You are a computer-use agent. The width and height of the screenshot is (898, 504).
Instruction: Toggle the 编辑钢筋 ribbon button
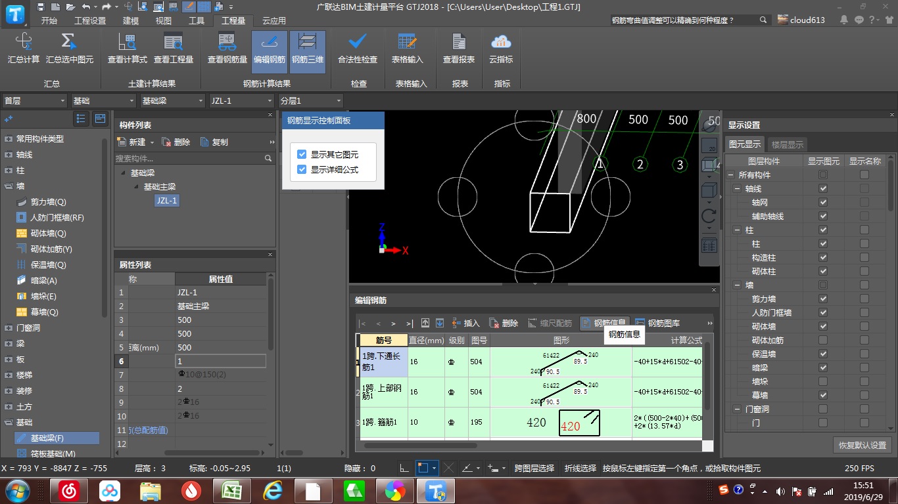click(x=270, y=52)
